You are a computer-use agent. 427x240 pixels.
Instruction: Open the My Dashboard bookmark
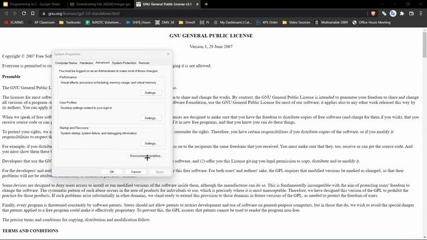point(232,23)
